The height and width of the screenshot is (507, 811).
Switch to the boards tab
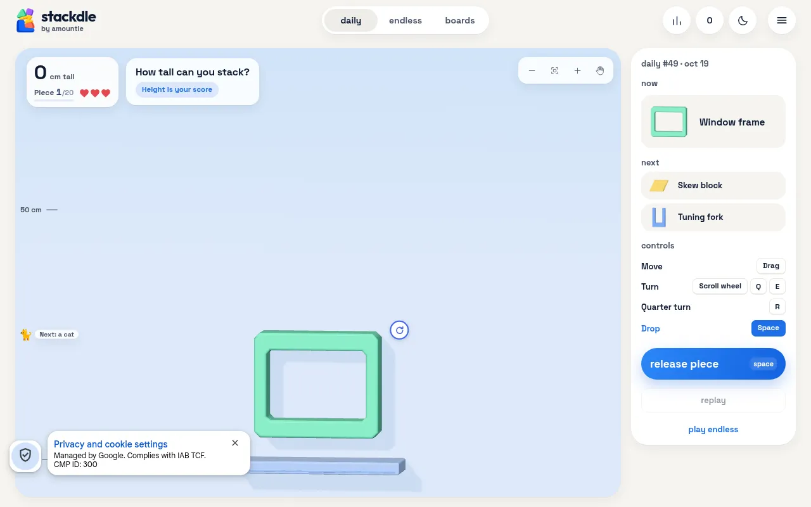point(460,20)
